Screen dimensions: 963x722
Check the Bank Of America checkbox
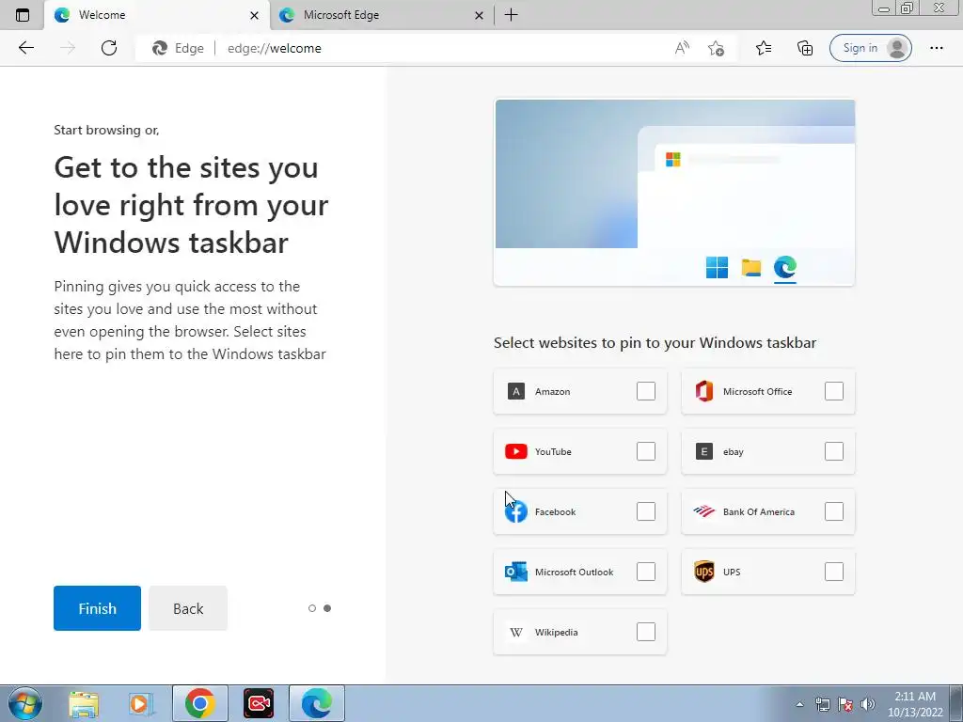pyautogui.click(x=834, y=511)
